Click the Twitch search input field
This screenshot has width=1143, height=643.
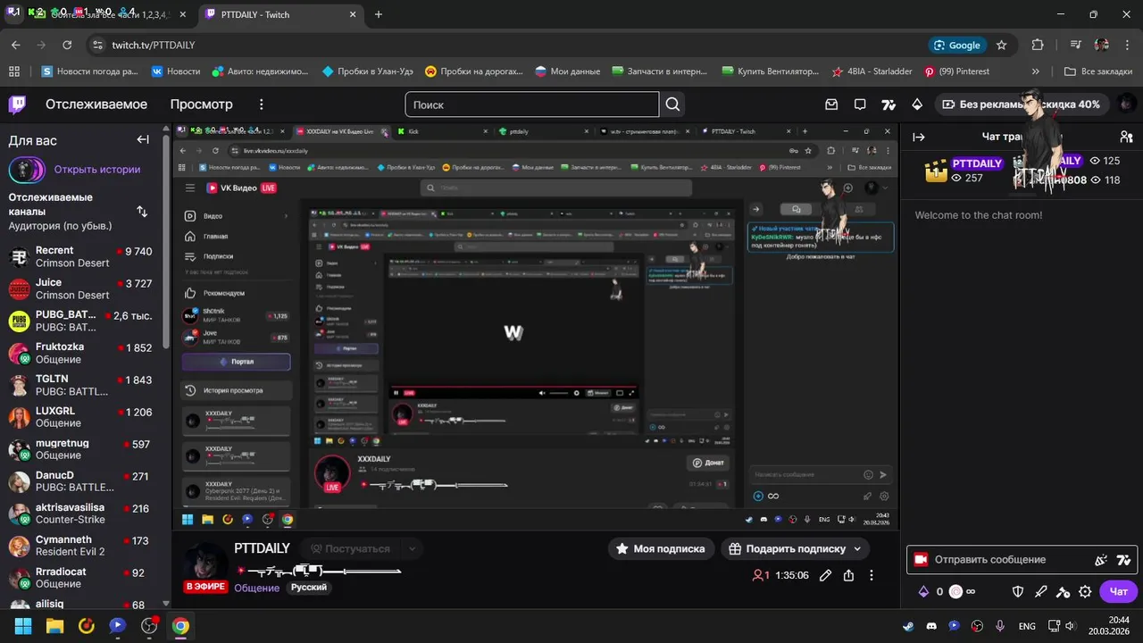(531, 104)
